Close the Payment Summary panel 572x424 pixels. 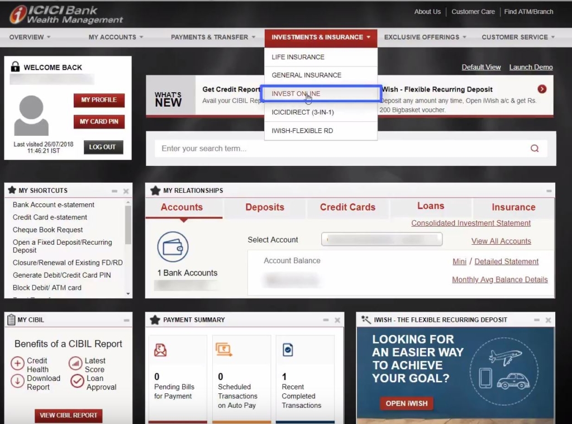pyautogui.click(x=337, y=320)
